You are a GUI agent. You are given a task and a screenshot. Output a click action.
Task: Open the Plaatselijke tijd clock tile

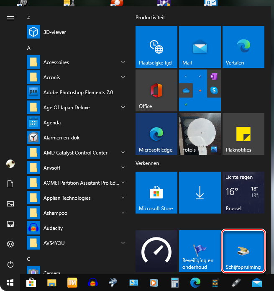156,46
